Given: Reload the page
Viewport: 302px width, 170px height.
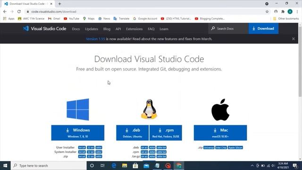Looking at the screenshot, I should (19, 11).
